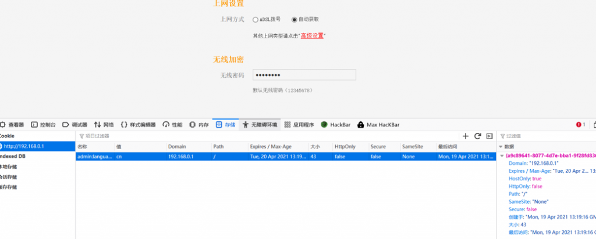Collapse the 数据 section arrow

click(x=501, y=147)
